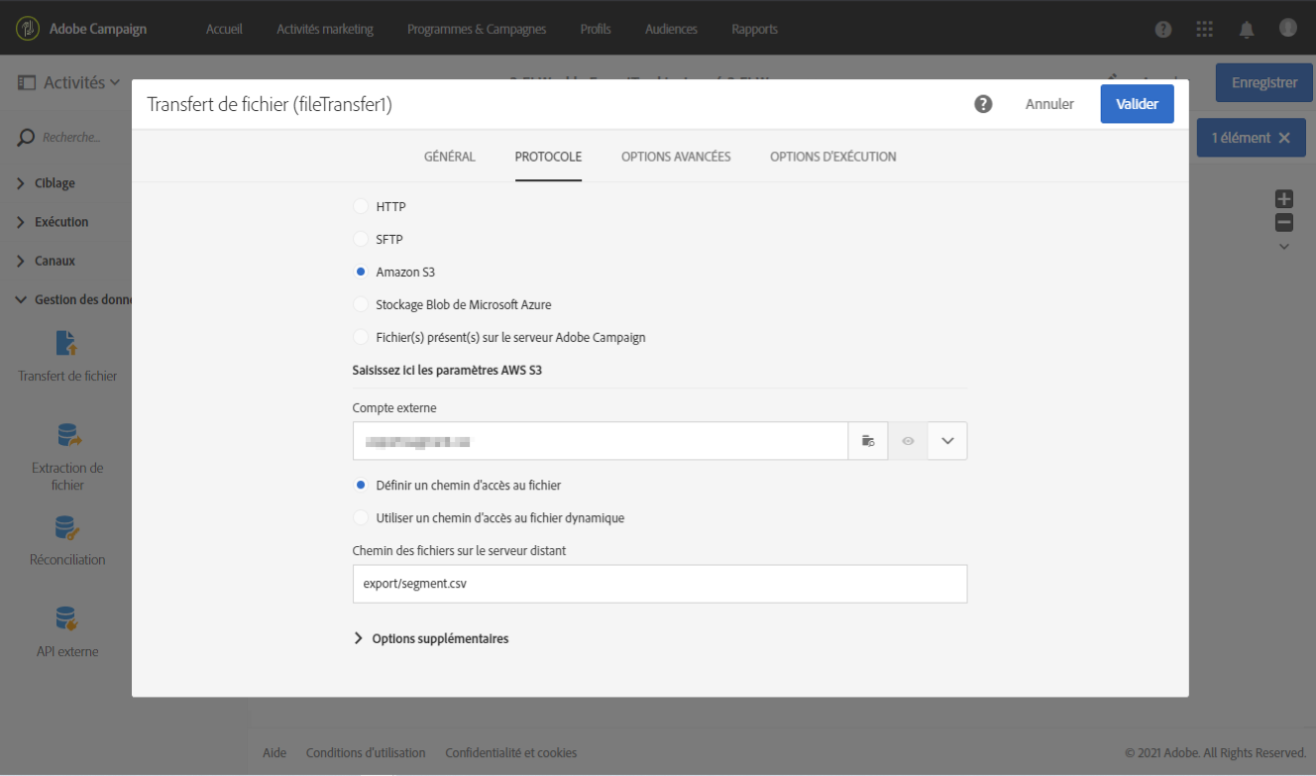Open Confidentialité et cookies footer link
This screenshot has width=1316, height=776.
point(511,753)
